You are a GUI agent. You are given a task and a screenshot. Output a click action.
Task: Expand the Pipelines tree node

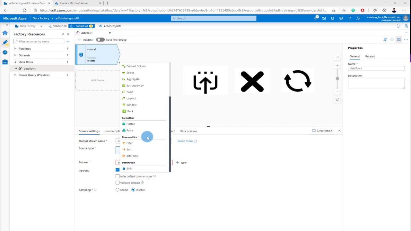tap(15, 49)
